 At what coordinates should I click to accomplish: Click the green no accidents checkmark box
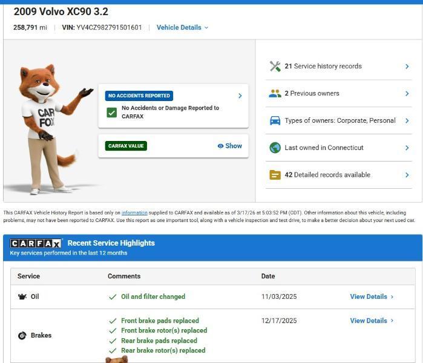(111, 113)
